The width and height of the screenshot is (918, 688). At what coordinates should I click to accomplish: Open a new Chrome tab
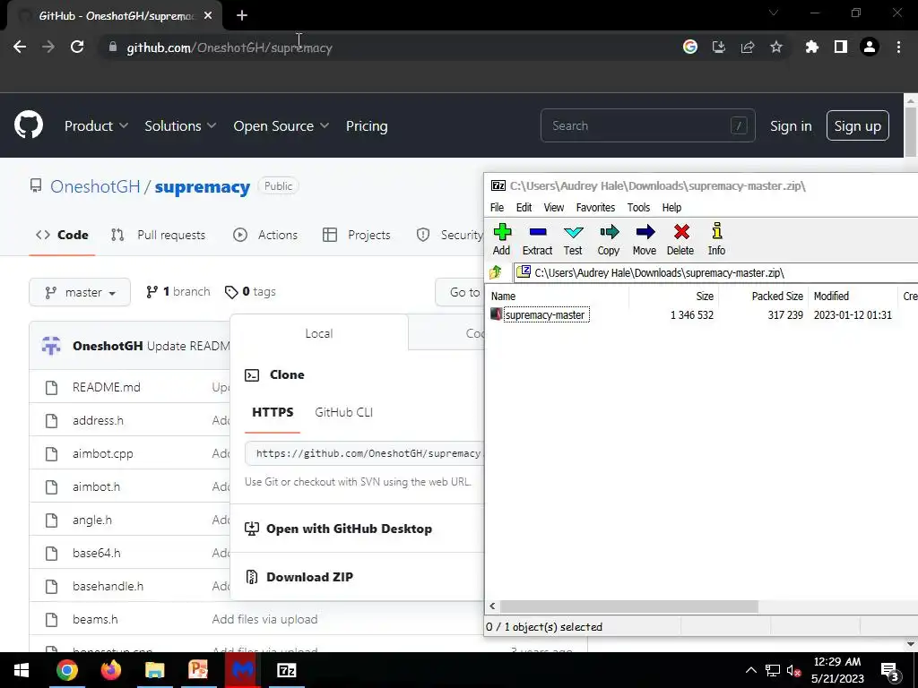point(242,16)
